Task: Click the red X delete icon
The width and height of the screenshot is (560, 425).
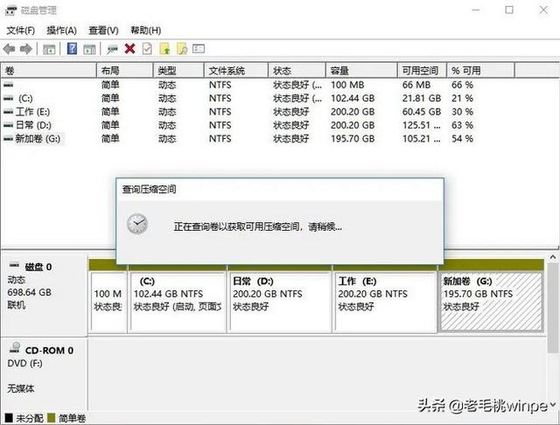Action: 130,48
